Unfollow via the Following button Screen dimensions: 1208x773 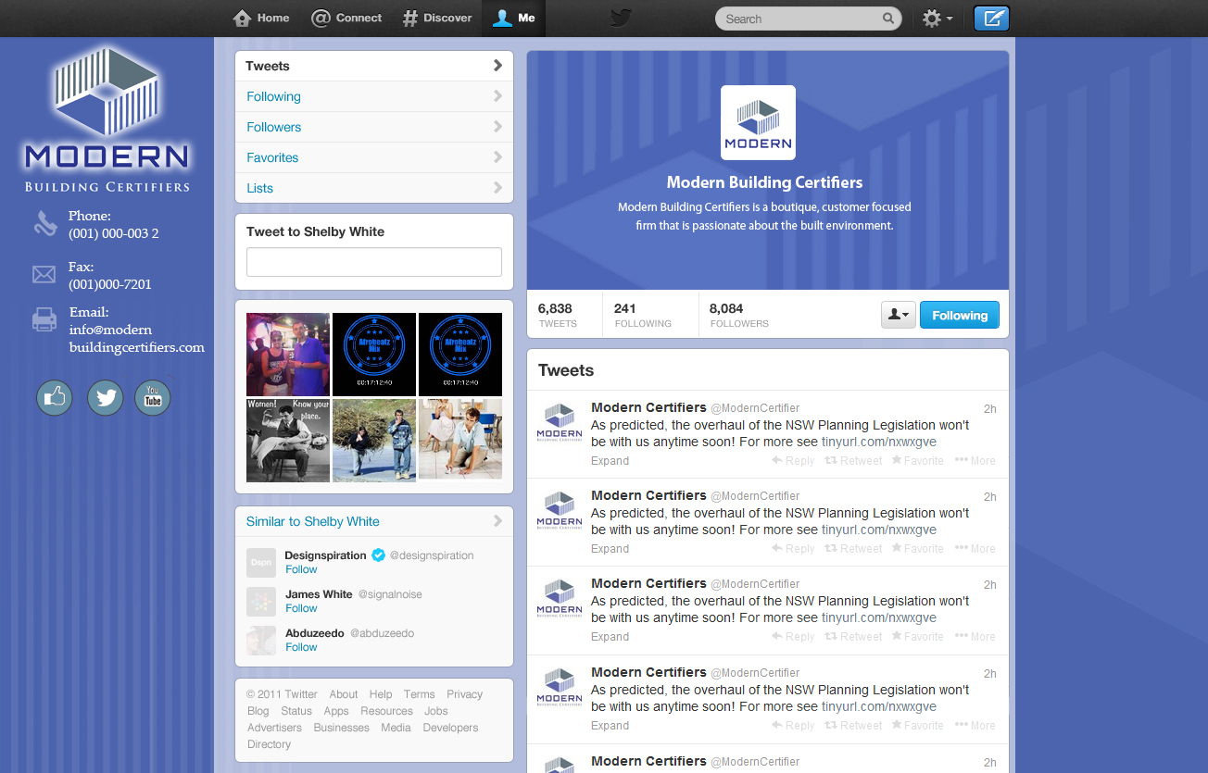(959, 315)
